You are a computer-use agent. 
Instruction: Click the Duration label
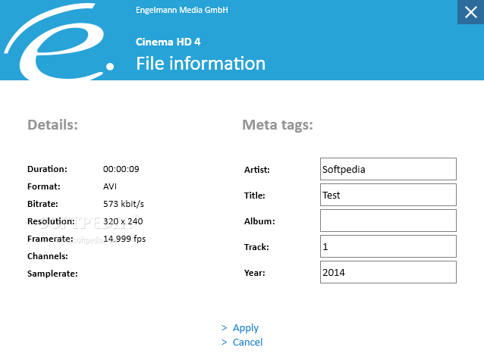click(47, 169)
